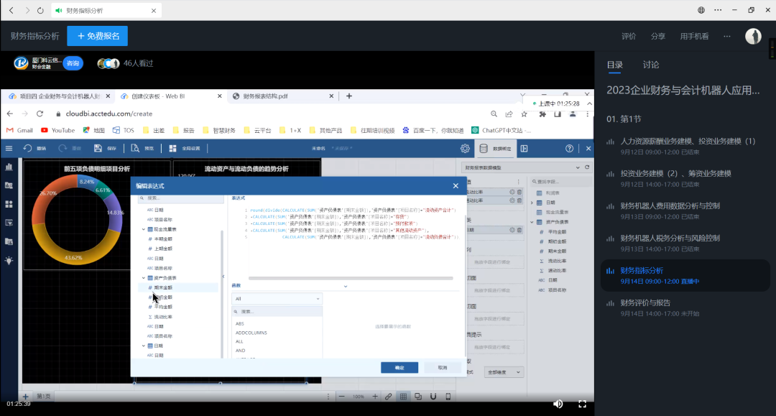This screenshot has width=776, height=416.
Task: Toggle the side panel layout icon
Action: tap(524, 149)
